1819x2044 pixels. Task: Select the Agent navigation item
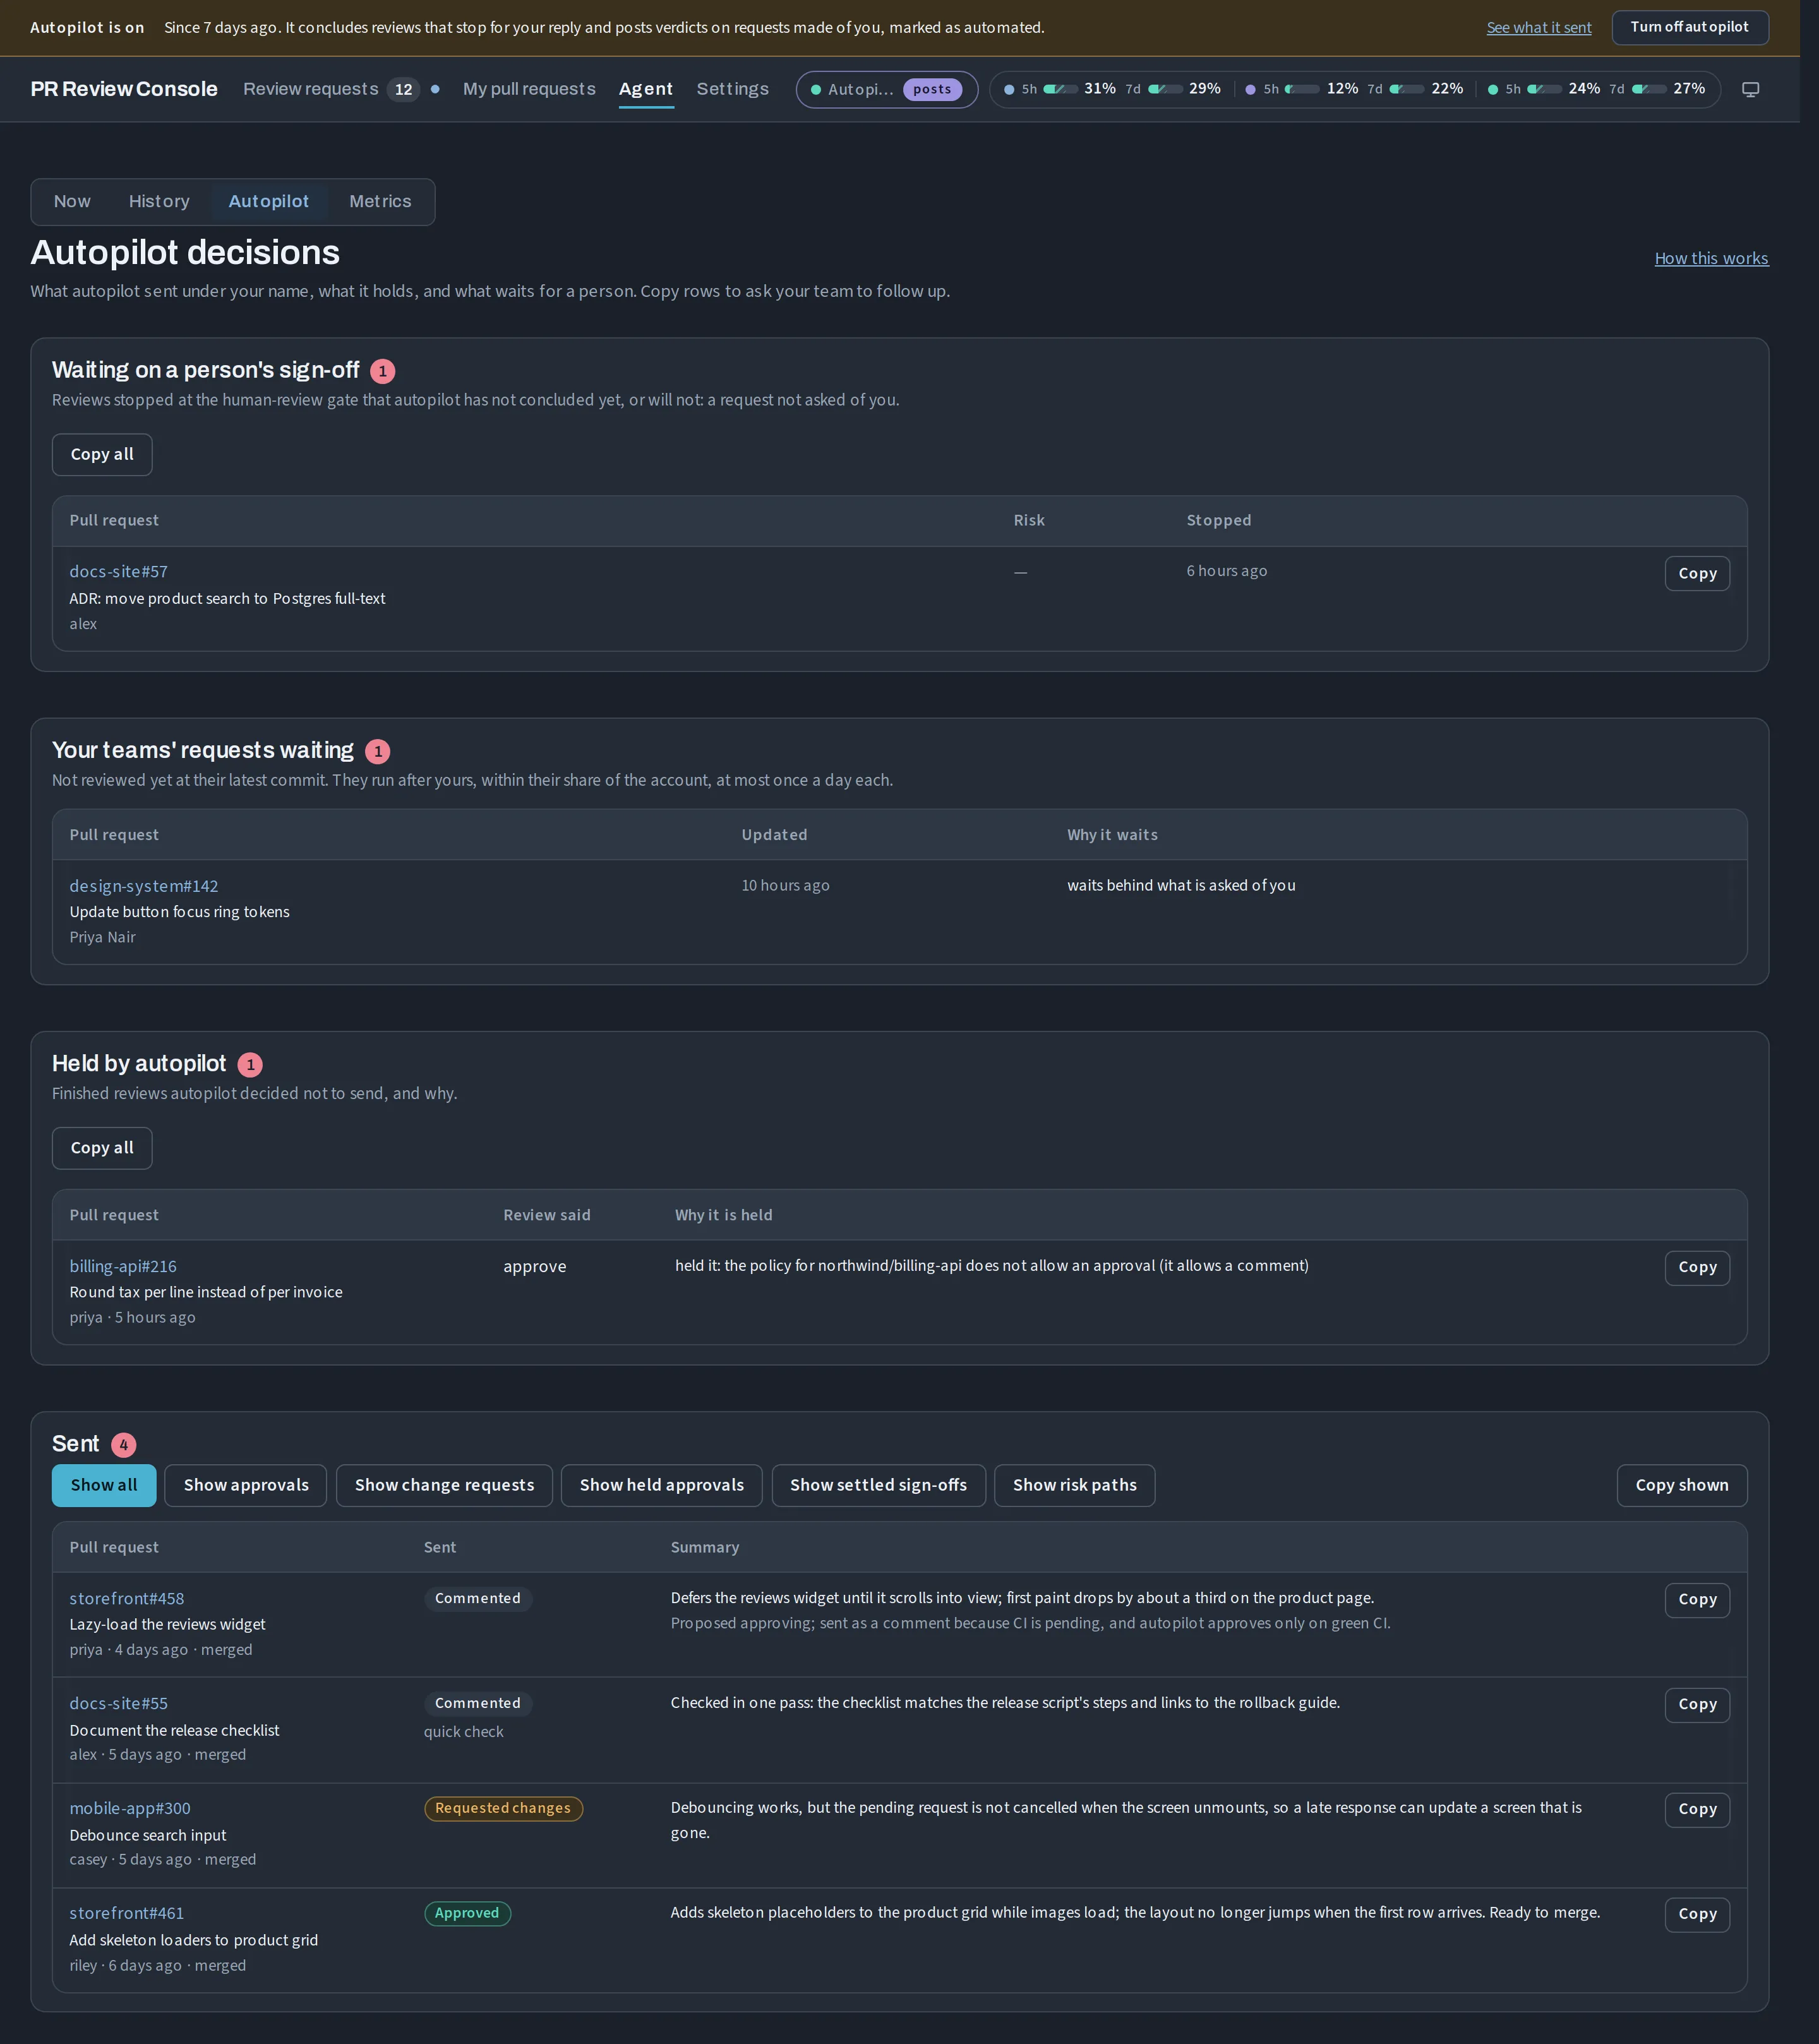pos(646,89)
